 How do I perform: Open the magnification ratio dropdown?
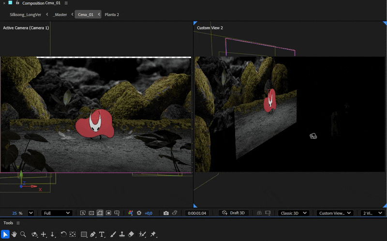tap(31, 213)
